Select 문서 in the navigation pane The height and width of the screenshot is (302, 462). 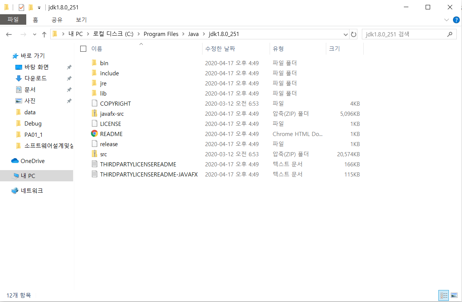point(30,90)
